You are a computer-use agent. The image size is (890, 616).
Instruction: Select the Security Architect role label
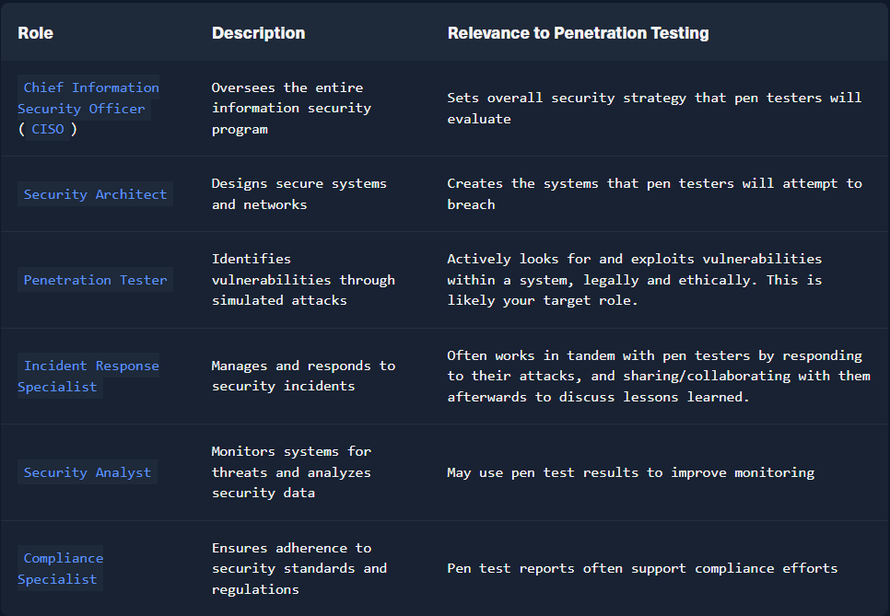[x=95, y=194]
